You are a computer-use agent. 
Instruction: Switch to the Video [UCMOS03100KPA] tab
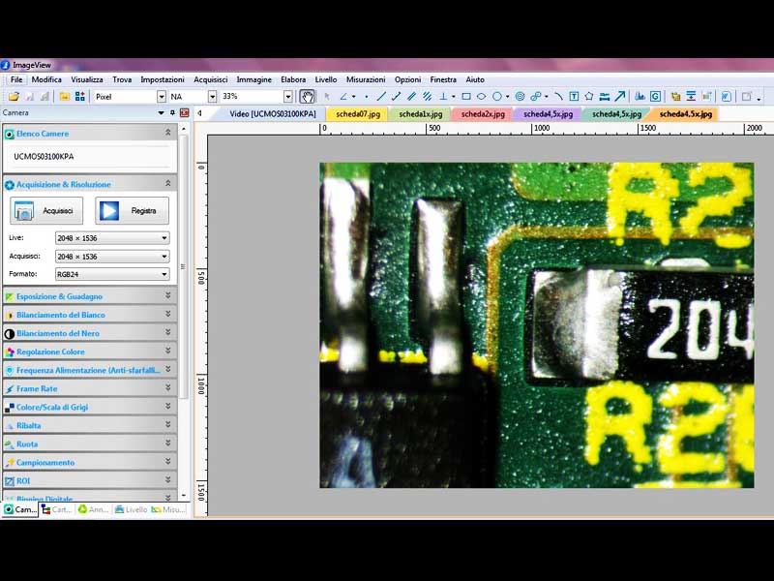pyautogui.click(x=273, y=114)
